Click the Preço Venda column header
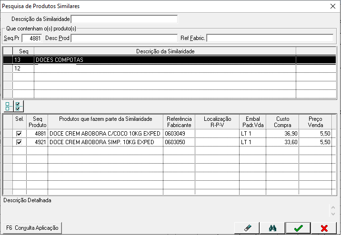This screenshot has width=341, height=235. pos(315,122)
